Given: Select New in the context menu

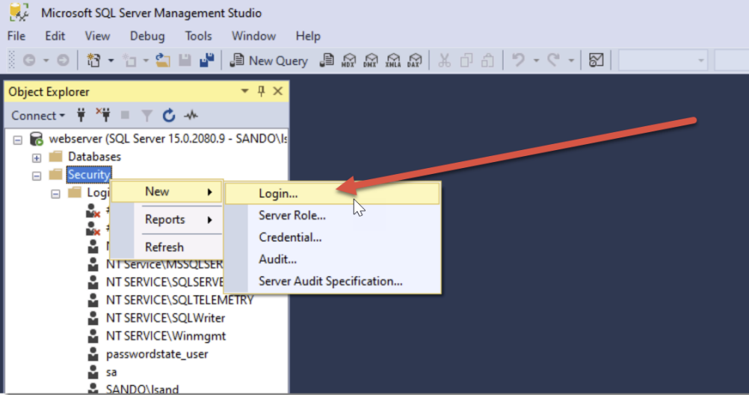Looking at the screenshot, I should coord(167,192).
